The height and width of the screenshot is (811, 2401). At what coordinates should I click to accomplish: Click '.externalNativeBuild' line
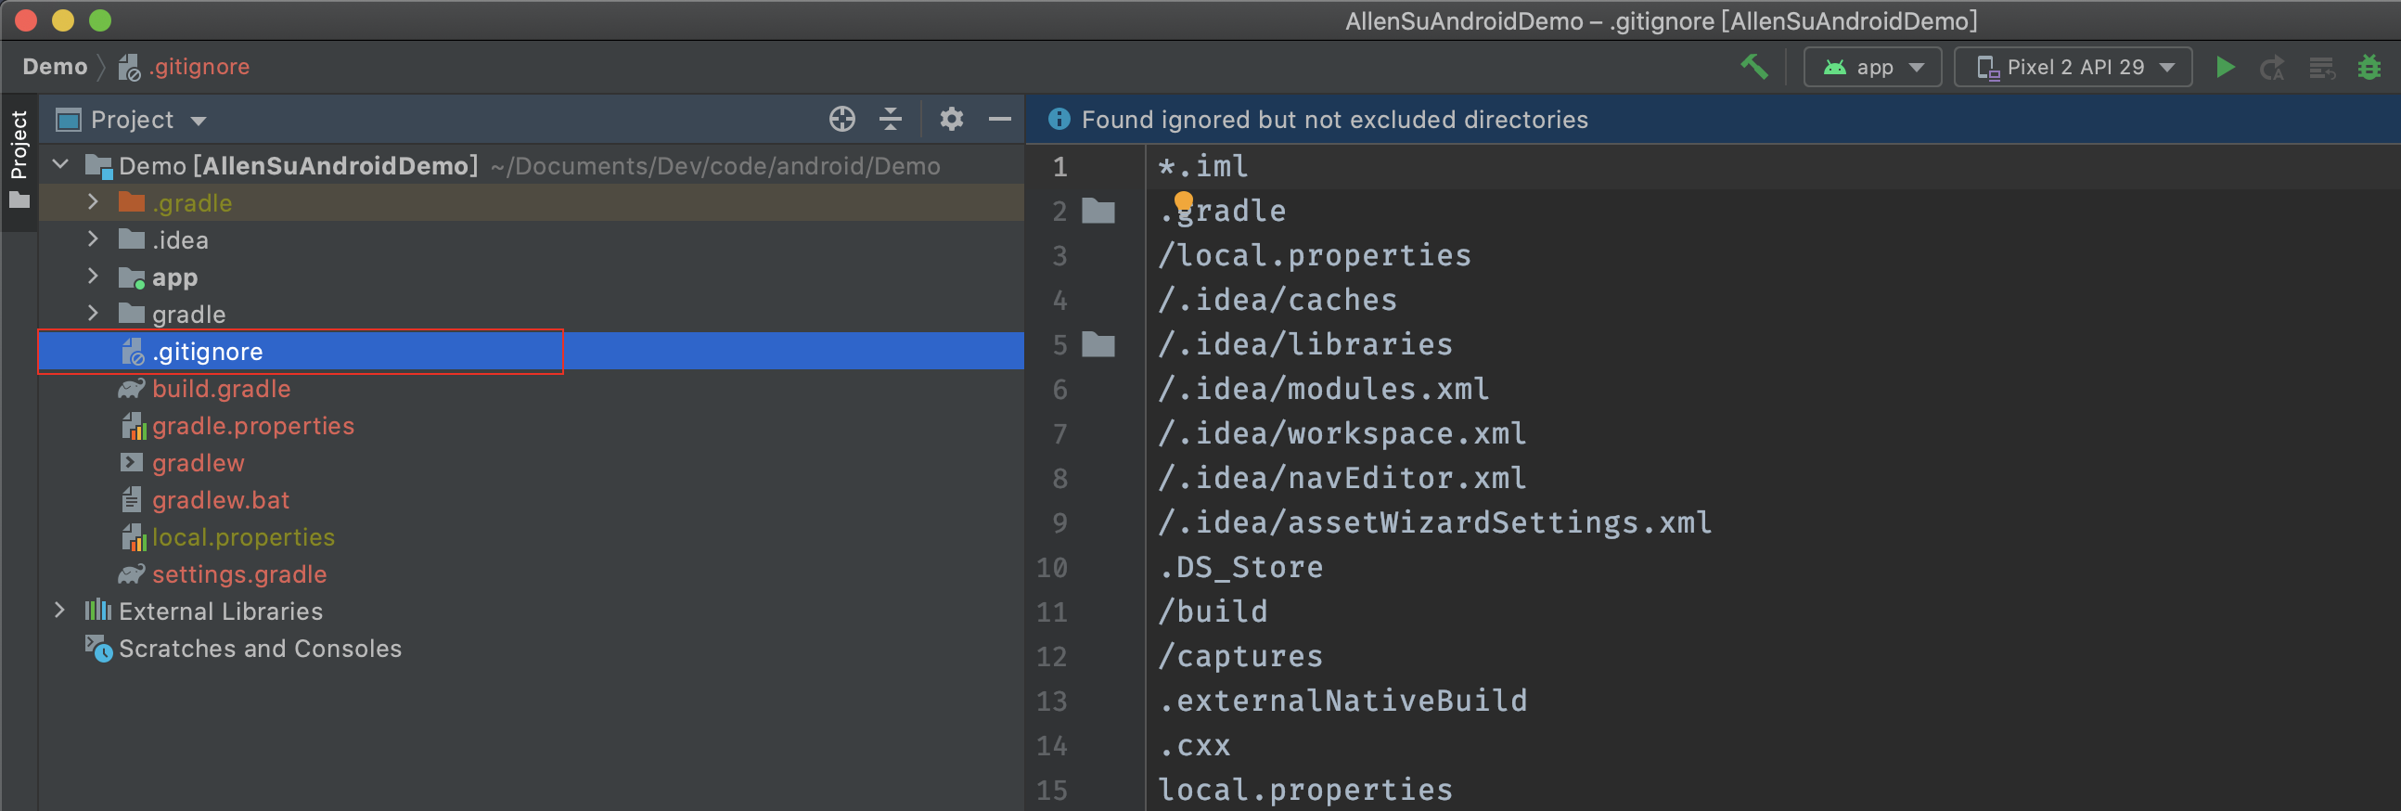coord(1342,701)
